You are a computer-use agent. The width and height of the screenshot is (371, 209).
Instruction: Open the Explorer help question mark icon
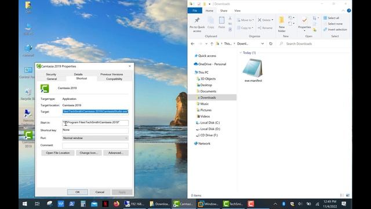point(349,10)
